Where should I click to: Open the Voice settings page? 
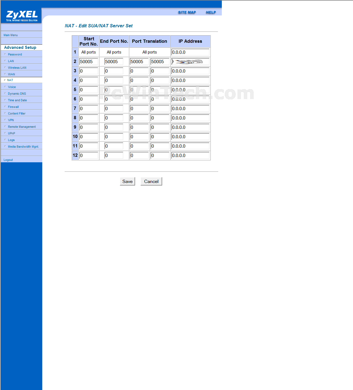(x=12, y=87)
